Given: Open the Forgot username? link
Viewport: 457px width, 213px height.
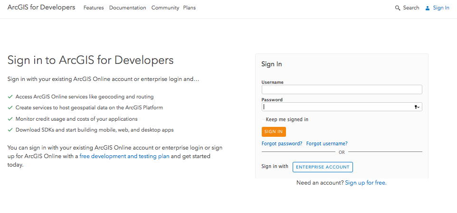Looking at the screenshot, I should [x=327, y=143].
